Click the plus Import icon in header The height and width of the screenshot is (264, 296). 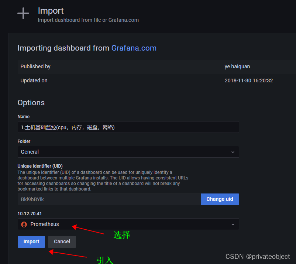(23, 13)
